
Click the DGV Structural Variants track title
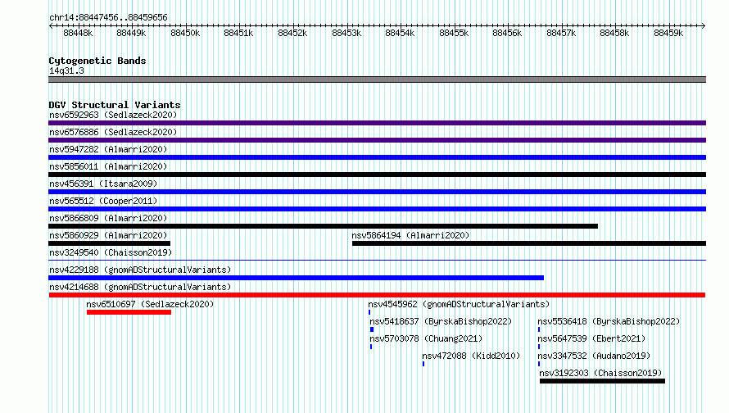[115, 105]
